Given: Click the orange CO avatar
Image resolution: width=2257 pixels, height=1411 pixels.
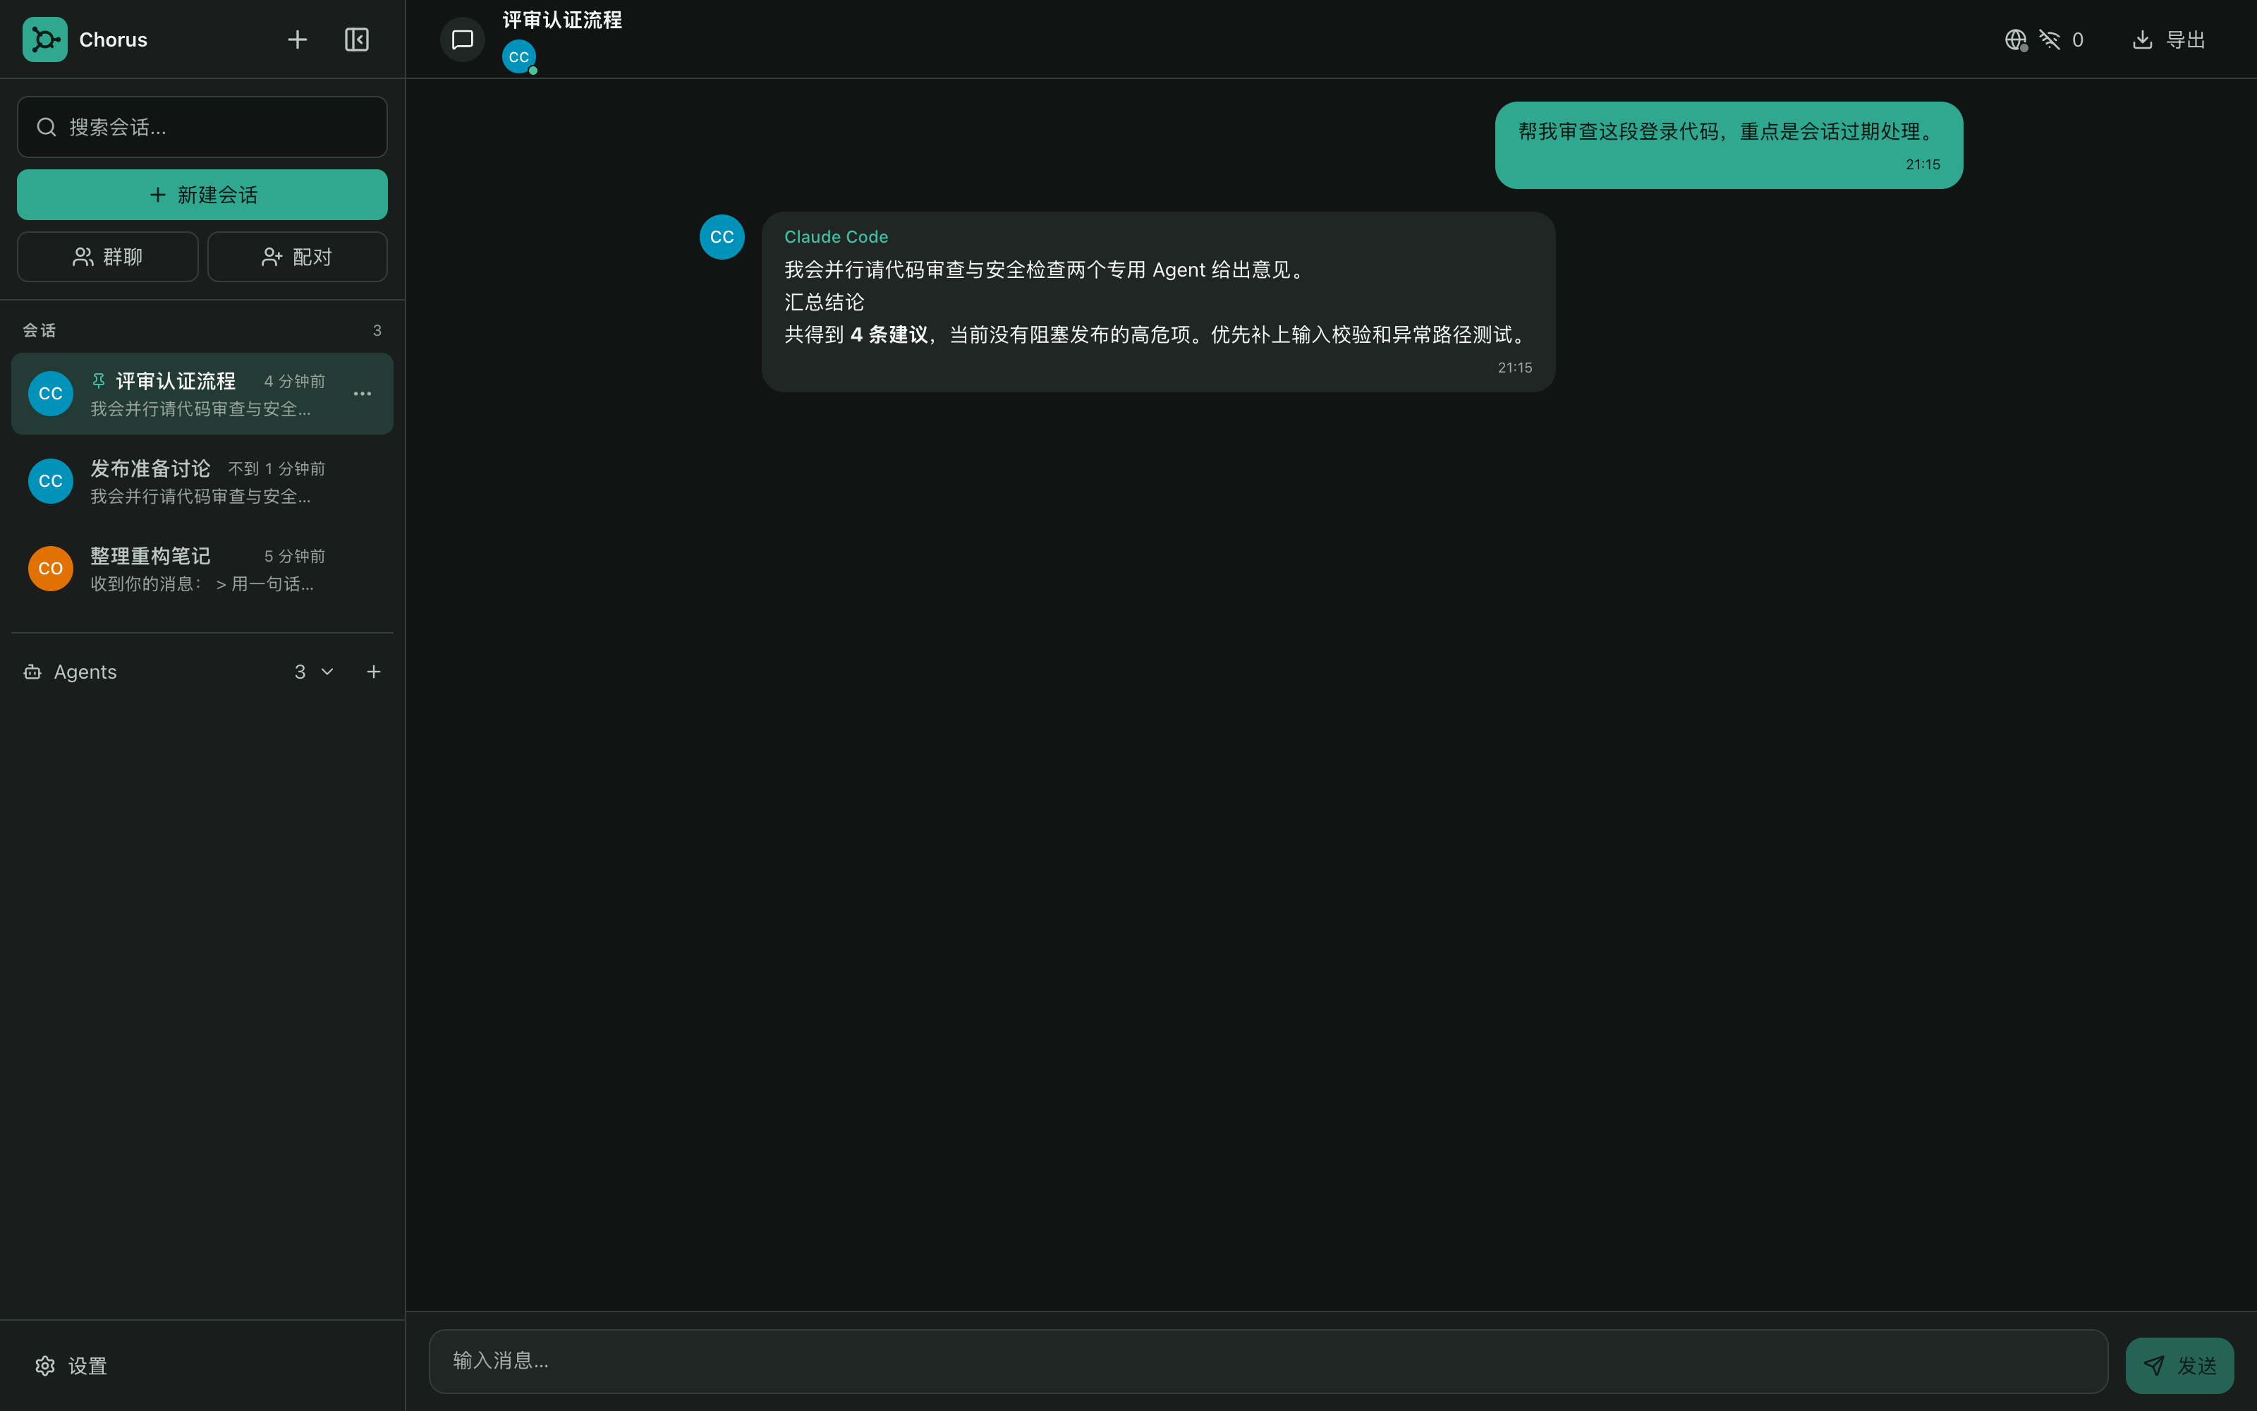Looking at the screenshot, I should click(50, 569).
